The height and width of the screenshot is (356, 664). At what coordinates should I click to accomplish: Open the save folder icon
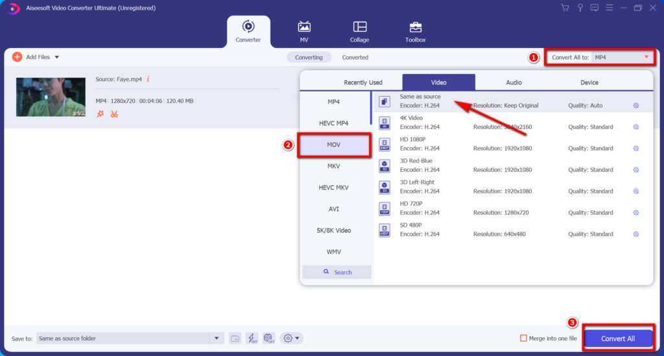(235, 338)
